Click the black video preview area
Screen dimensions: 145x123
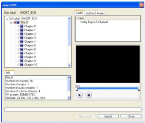(x=108, y=64)
